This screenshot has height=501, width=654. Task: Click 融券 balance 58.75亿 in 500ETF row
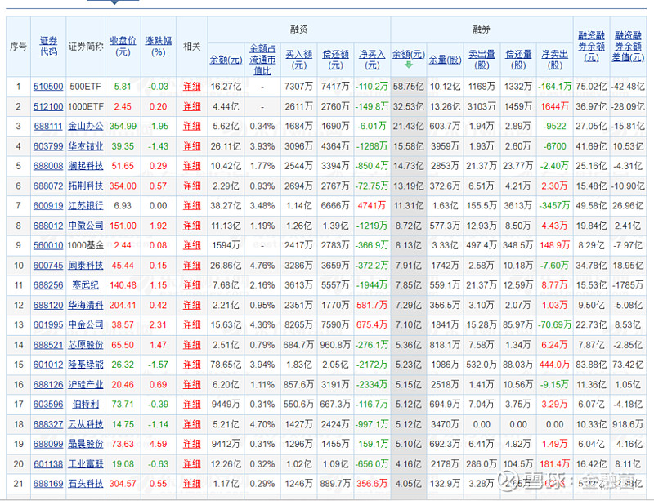pos(408,87)
